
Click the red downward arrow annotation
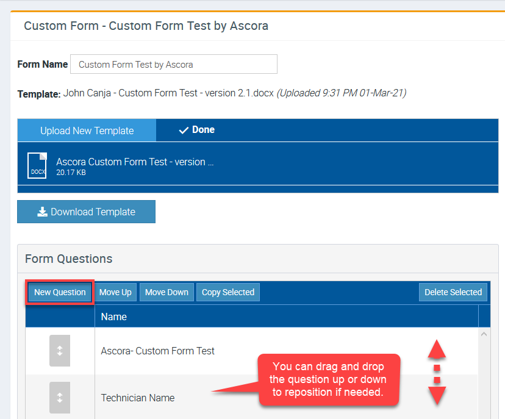point(437,395)
